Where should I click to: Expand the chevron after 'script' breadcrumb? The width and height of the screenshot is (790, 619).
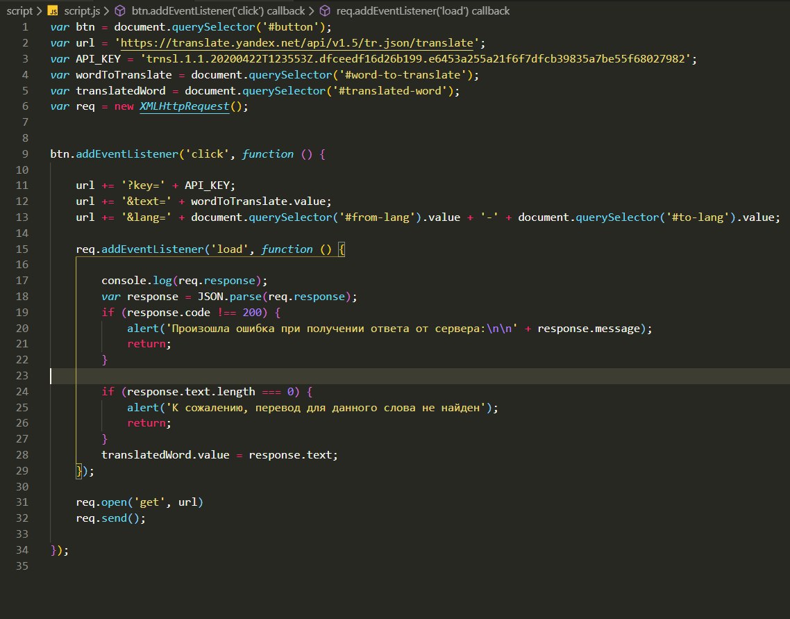pyautogui.click(x=40, y=11)
